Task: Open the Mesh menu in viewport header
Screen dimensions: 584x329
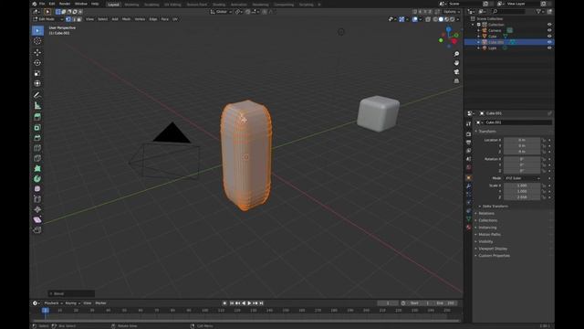Action: tap(126, 19)
